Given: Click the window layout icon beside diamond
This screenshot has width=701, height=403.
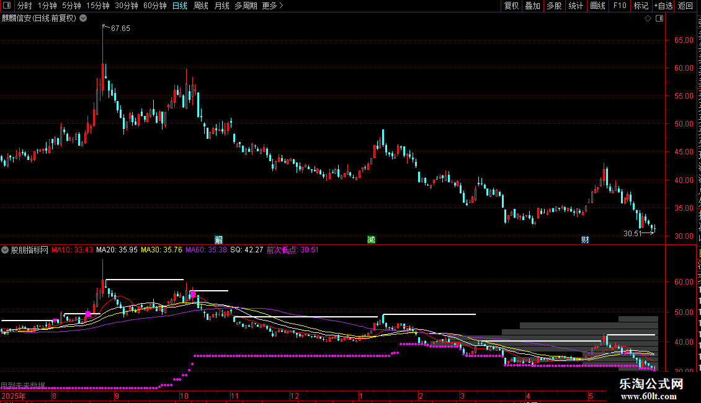Looking at the screenshot, I should click(659, 19).
